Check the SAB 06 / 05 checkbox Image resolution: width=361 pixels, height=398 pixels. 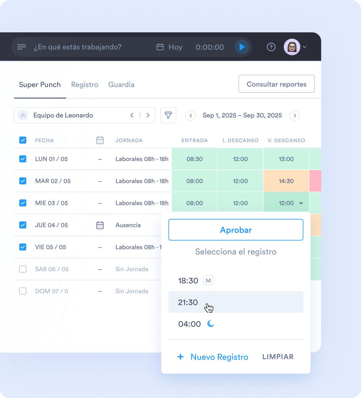23,269
